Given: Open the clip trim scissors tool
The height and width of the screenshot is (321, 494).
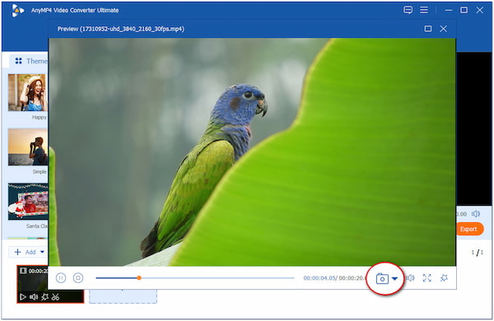Looking at the screenshot, I should [x=55, y=297].
